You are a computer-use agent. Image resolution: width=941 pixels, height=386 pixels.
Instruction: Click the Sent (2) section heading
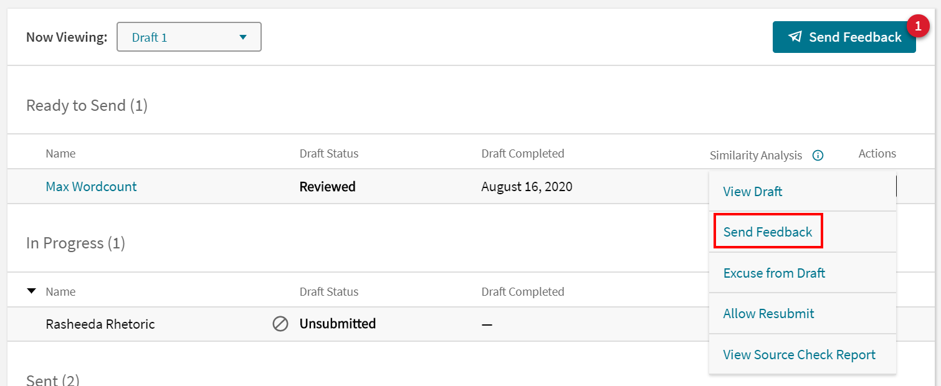53,380
